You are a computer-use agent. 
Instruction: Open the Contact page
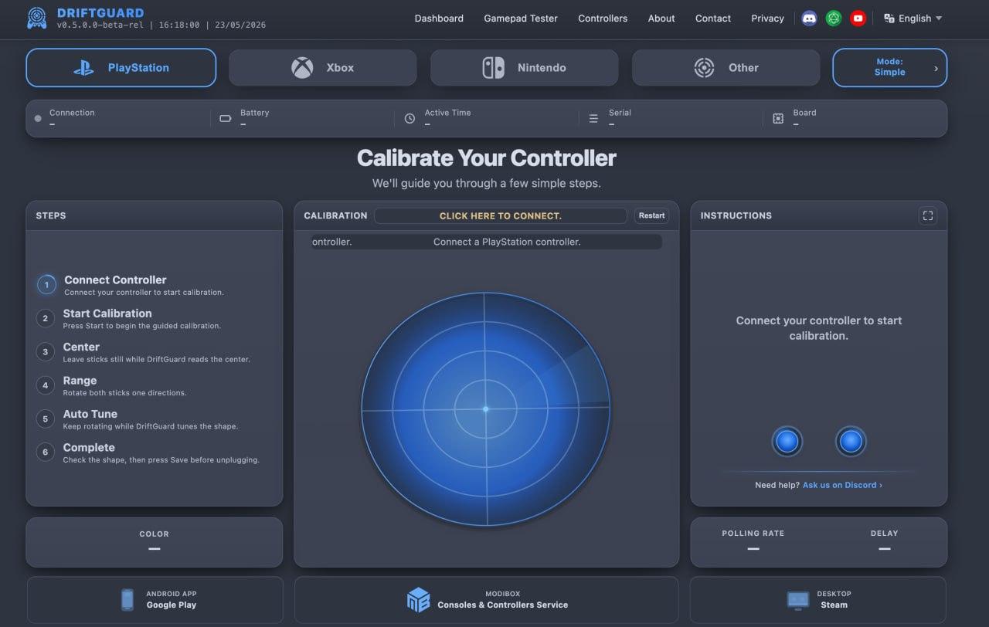point(713,19)
